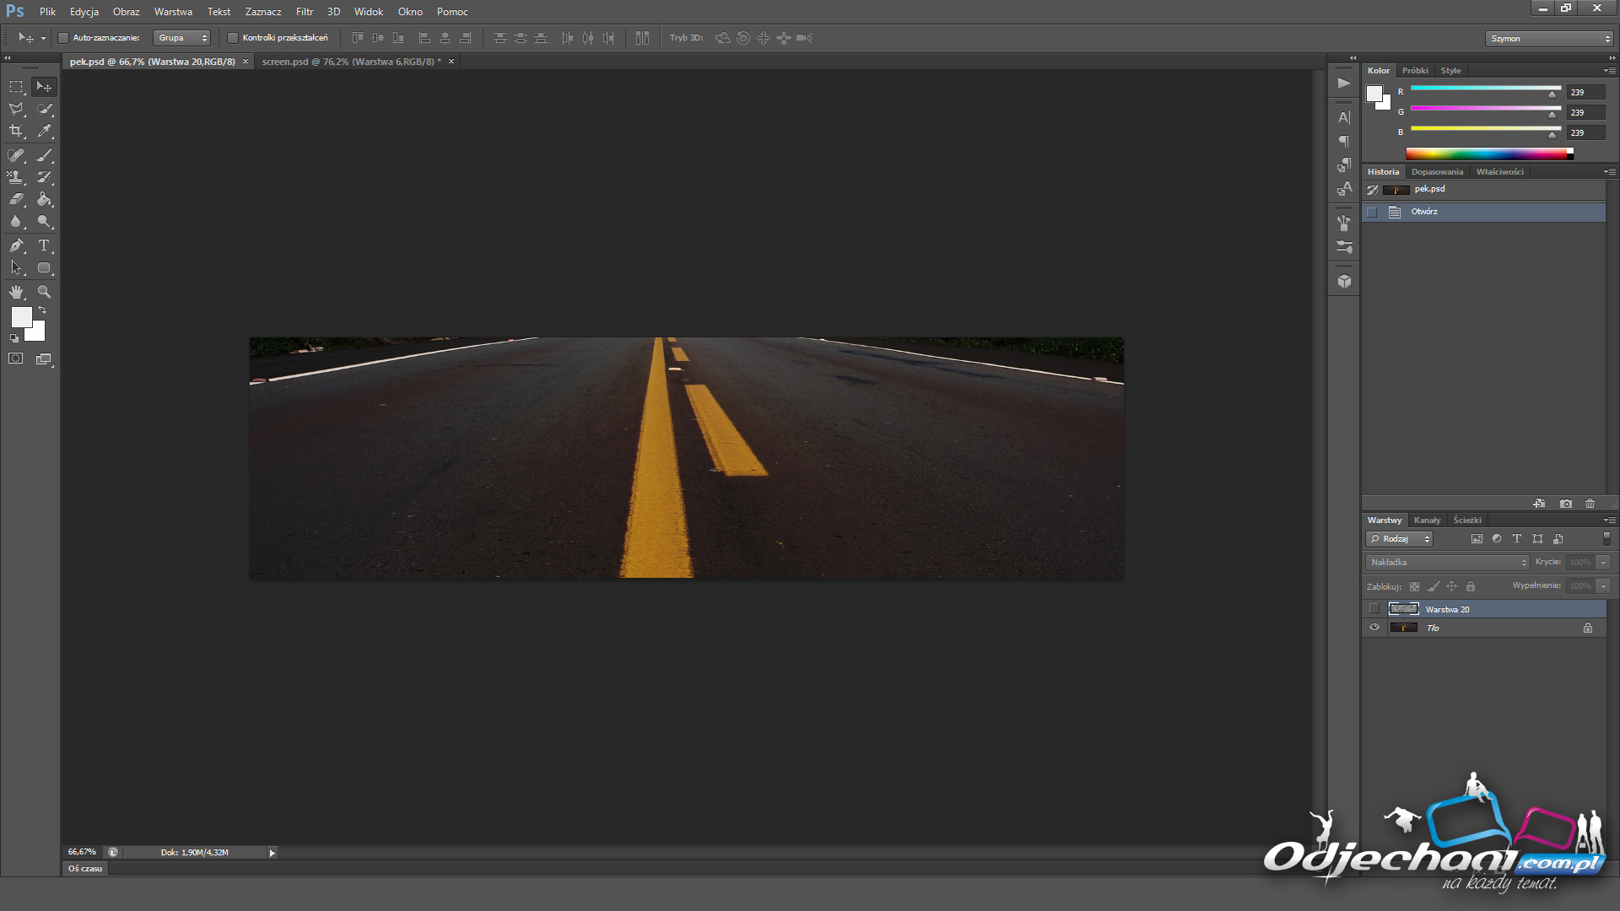Open the Layers panel options menu
1620x911 pixels.
pyautogui.click(x=1610, y=520)
